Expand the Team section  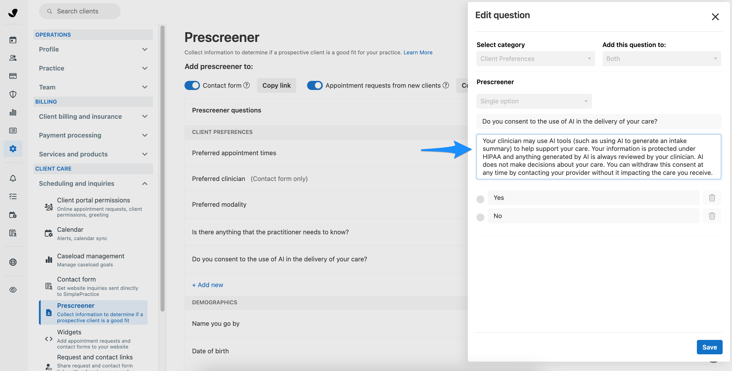pos(93,87)
